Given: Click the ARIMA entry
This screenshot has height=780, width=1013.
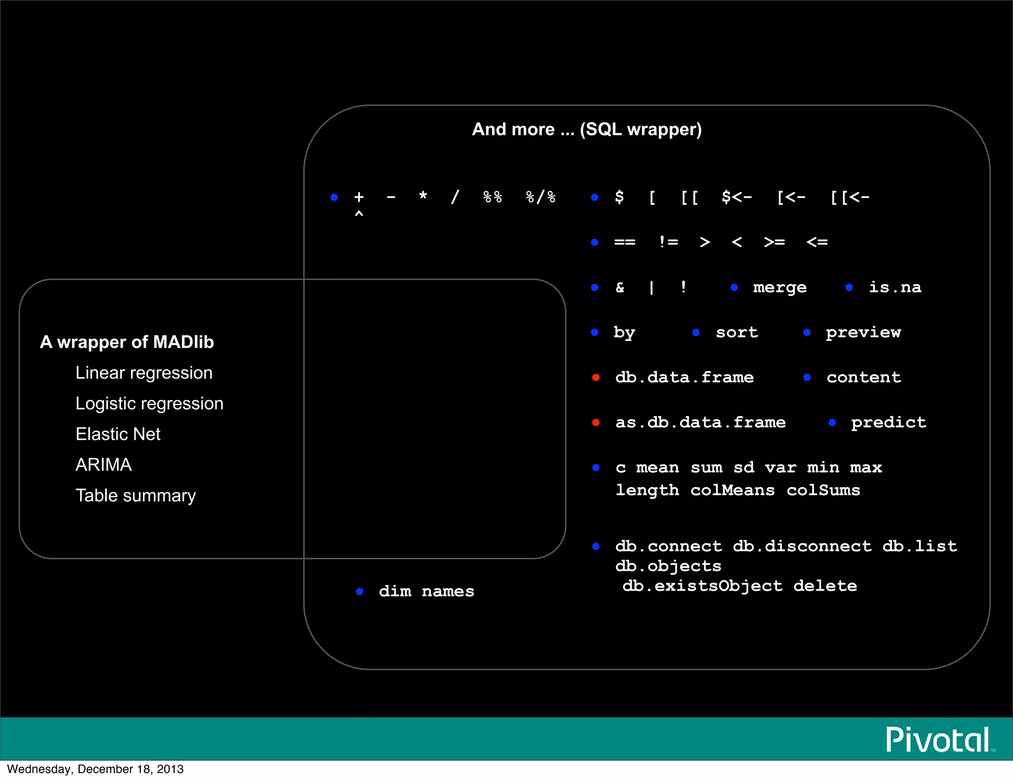Looking at the screenshot, I should [x=103, y=465].
